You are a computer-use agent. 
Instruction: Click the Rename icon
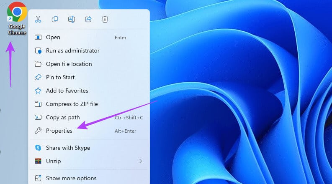(x=72, y=19)
